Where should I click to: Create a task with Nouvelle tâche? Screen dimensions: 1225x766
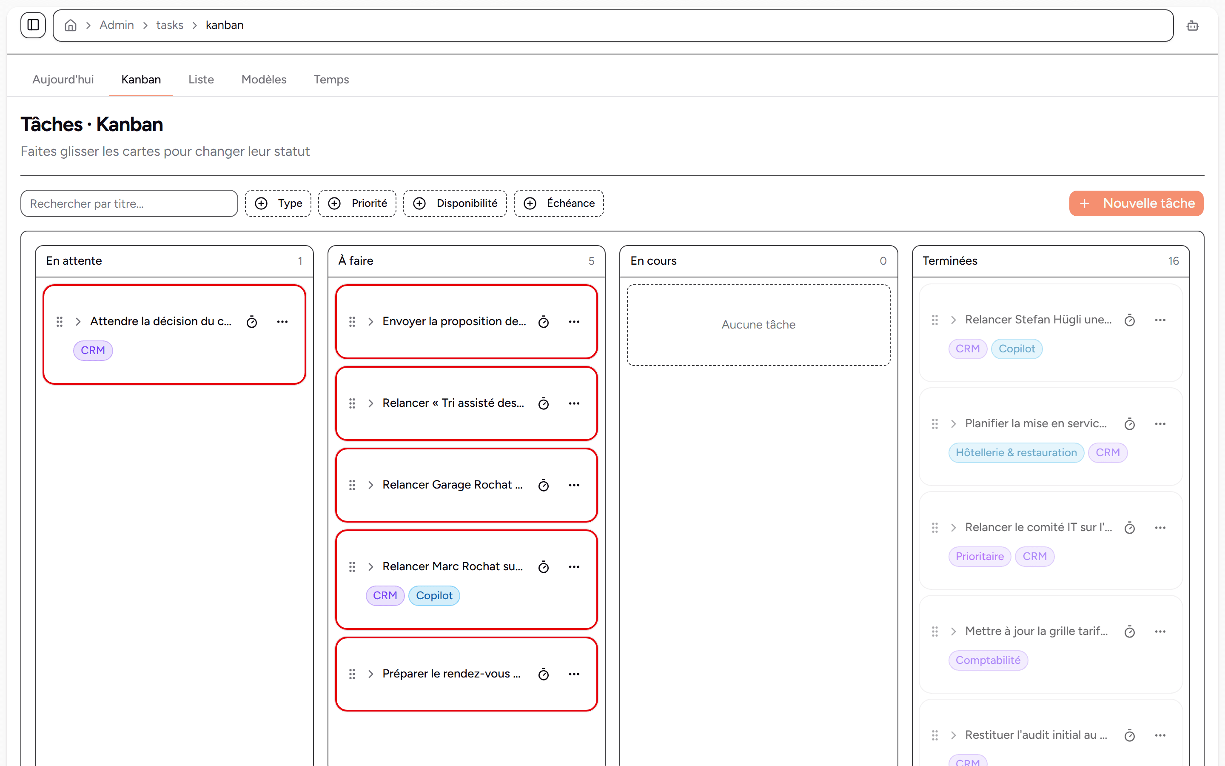(x=1137, y=204)
